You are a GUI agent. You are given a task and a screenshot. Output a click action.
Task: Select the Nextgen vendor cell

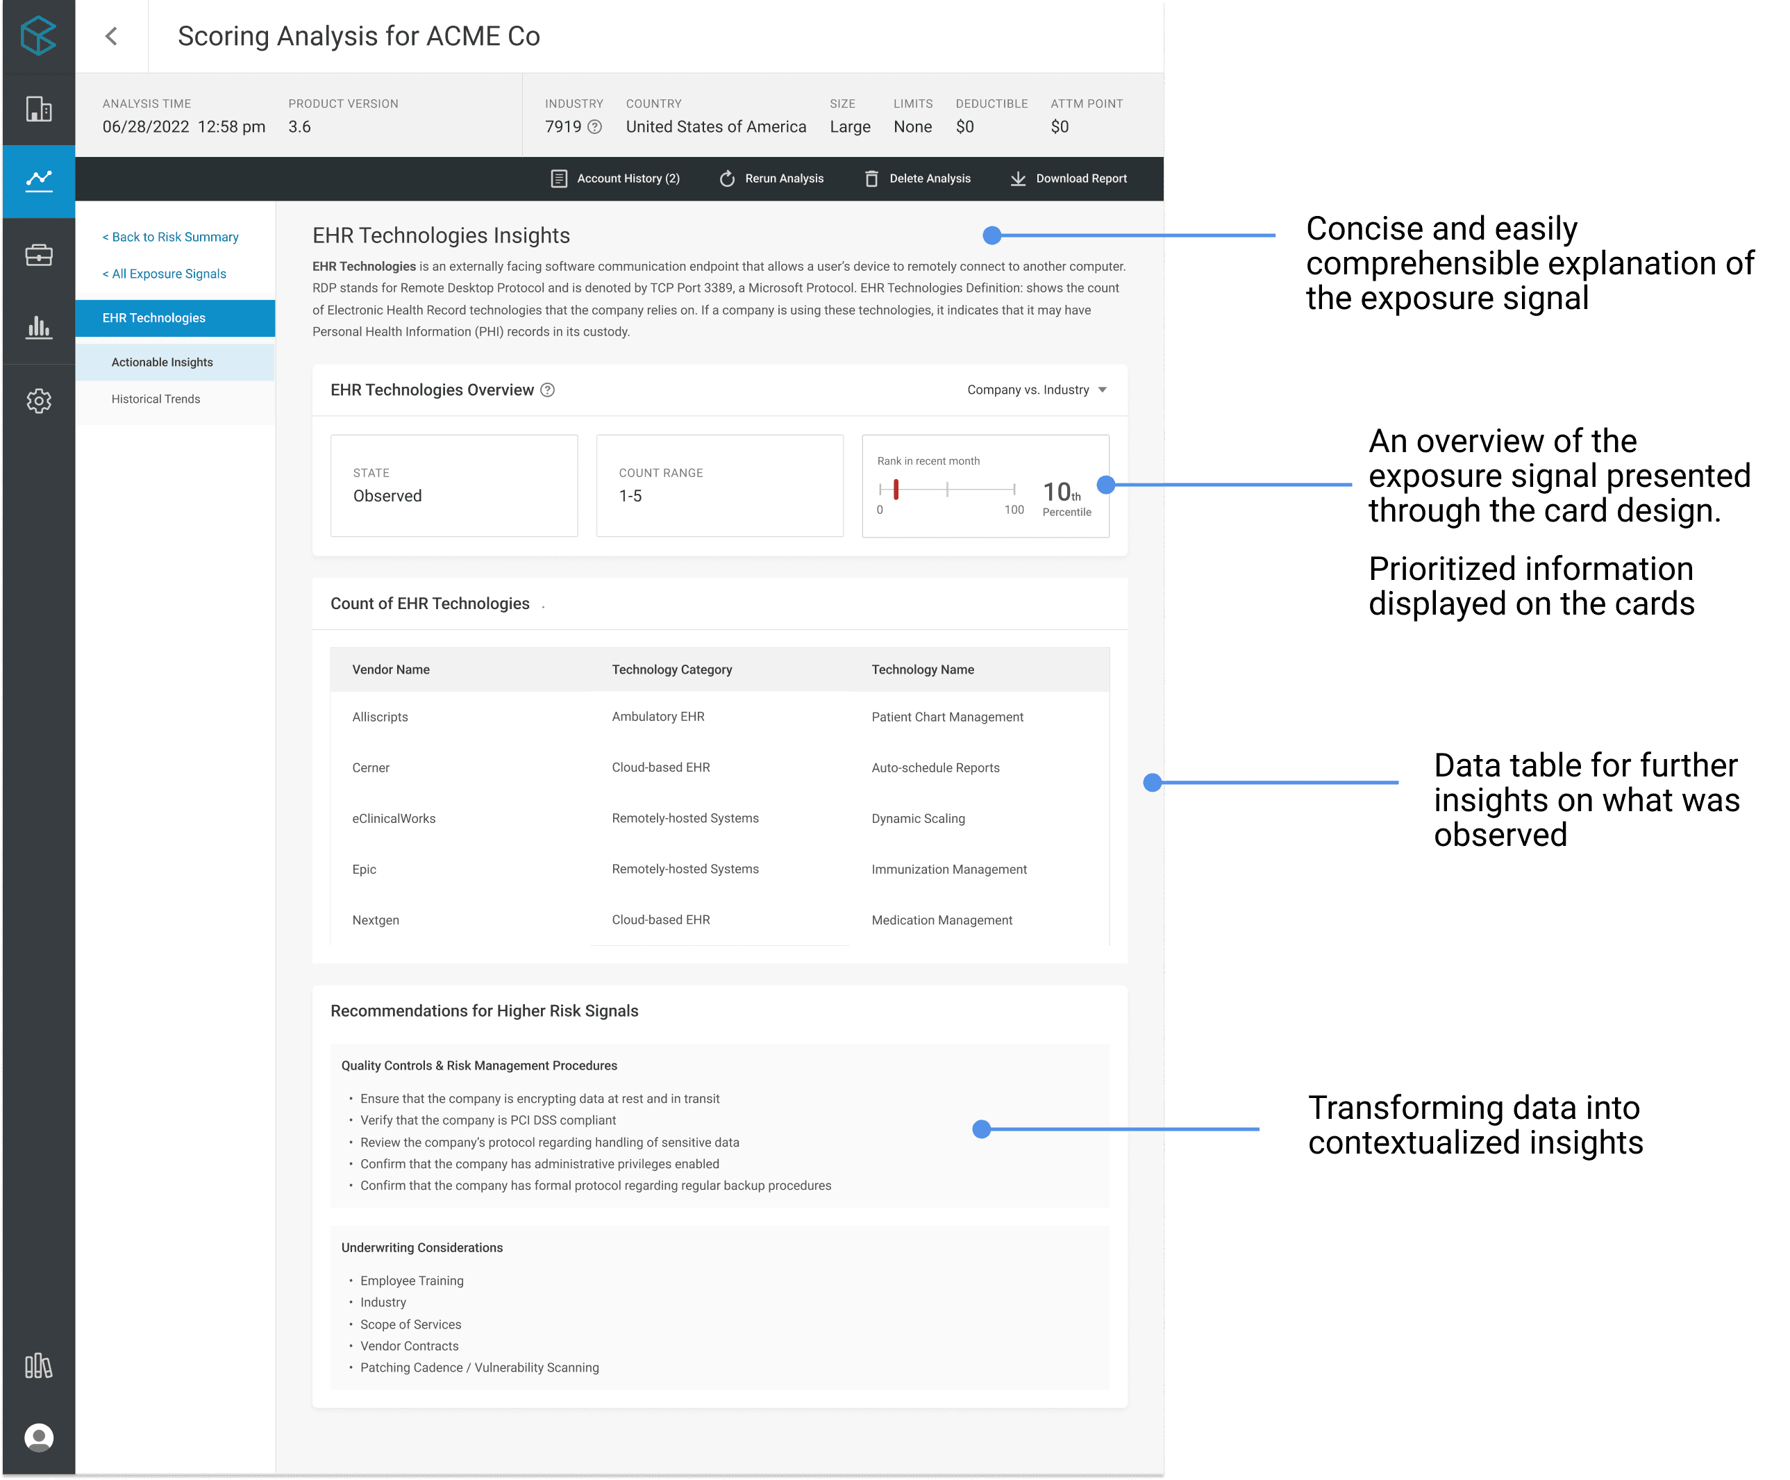click(x=376, y=921)
